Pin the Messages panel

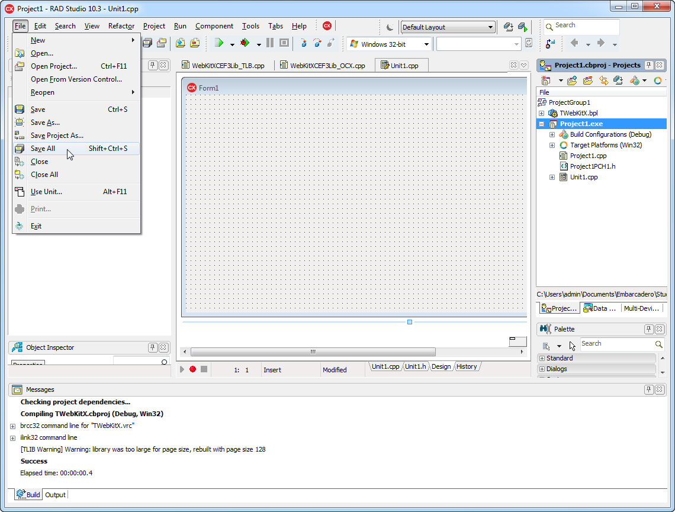point(648,389)
